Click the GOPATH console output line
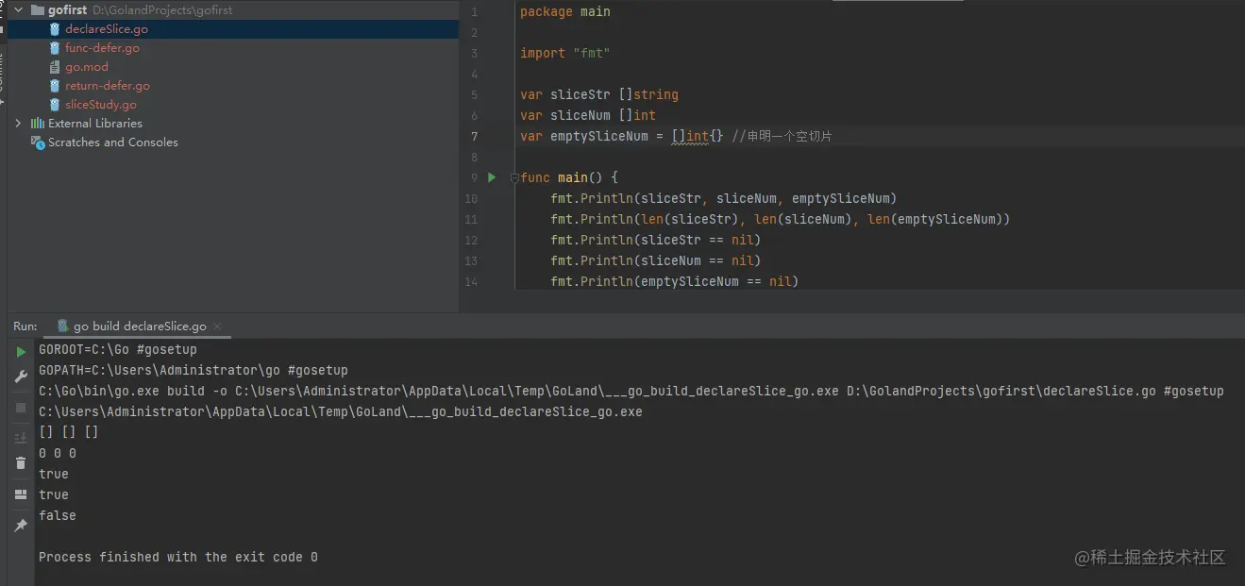This screenshot has width=1245, height=586. [x=193, y=370]
